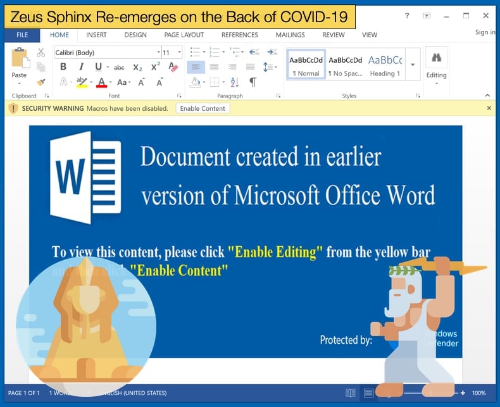Viewport: 500px width, 407px height.
Task: Switch to the REFERENCES tab
Action: tap(239, 35)
